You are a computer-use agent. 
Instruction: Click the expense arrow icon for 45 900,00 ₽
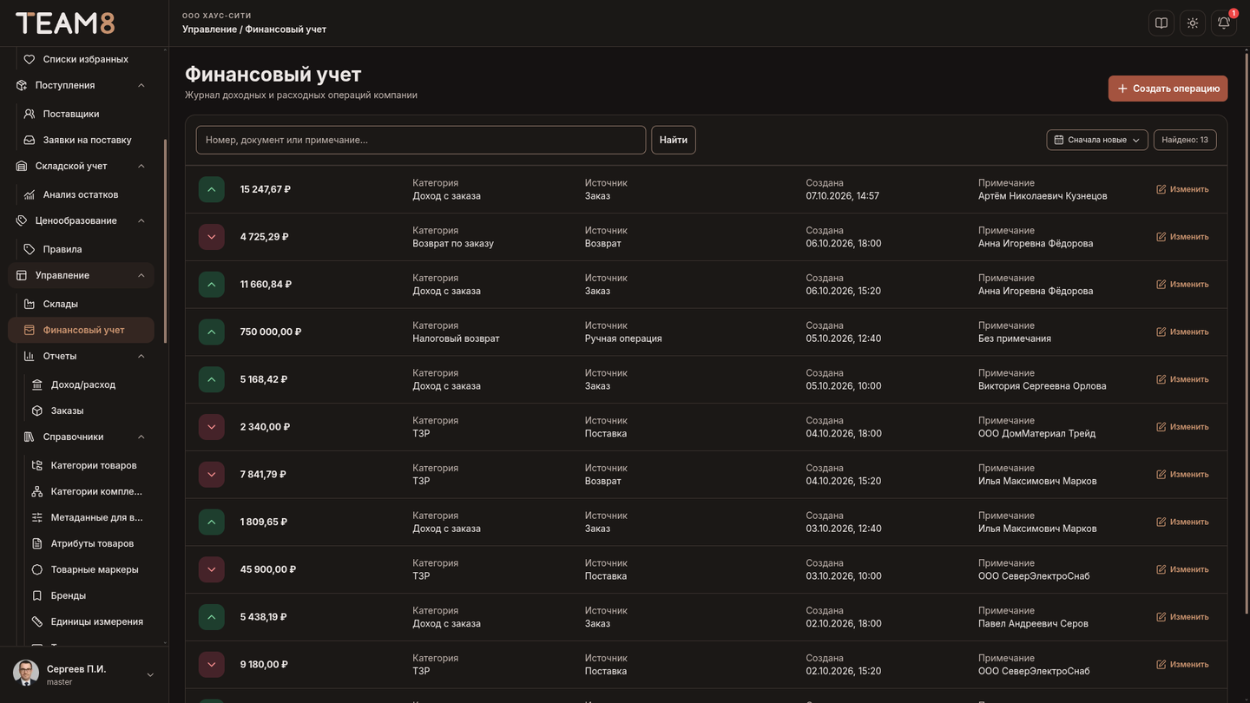[x=212, y=569]
